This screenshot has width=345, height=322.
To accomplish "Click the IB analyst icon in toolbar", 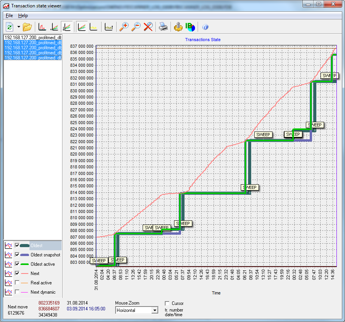I will tap(190, 27).
